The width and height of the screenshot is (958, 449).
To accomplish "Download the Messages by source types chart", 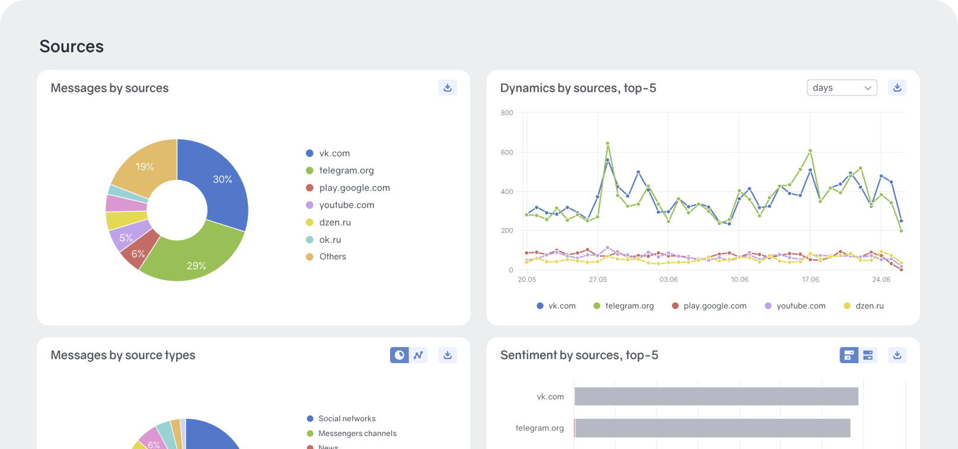I will [448, 355].
